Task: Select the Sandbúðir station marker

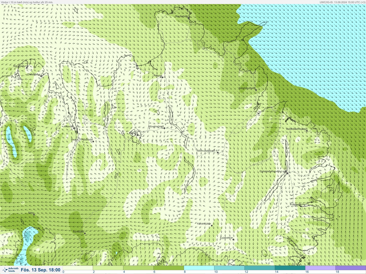Action: tap(85, 234)
